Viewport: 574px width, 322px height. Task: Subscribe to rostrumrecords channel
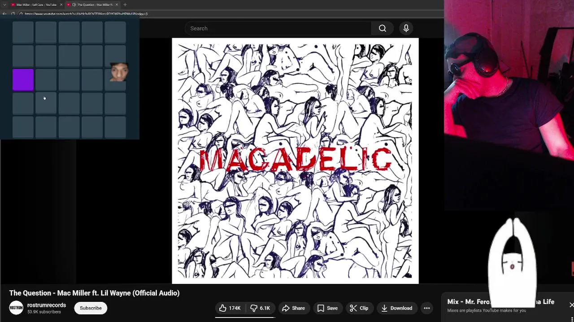(x=91, y=308)
